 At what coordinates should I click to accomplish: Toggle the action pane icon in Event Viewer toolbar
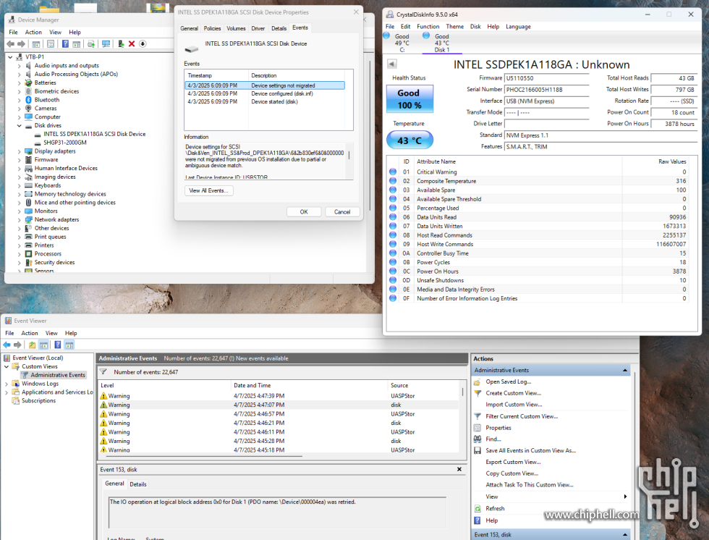(x=69, y=345)
